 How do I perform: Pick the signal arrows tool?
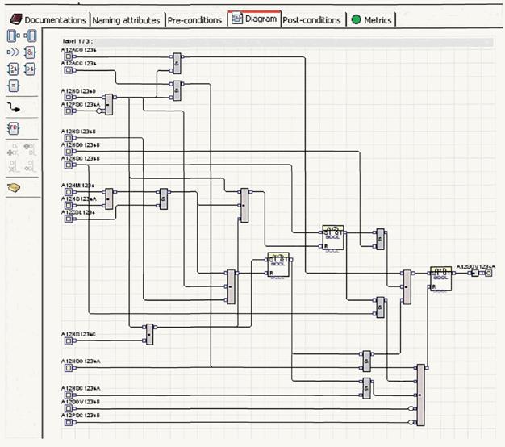tap(13, 52)
